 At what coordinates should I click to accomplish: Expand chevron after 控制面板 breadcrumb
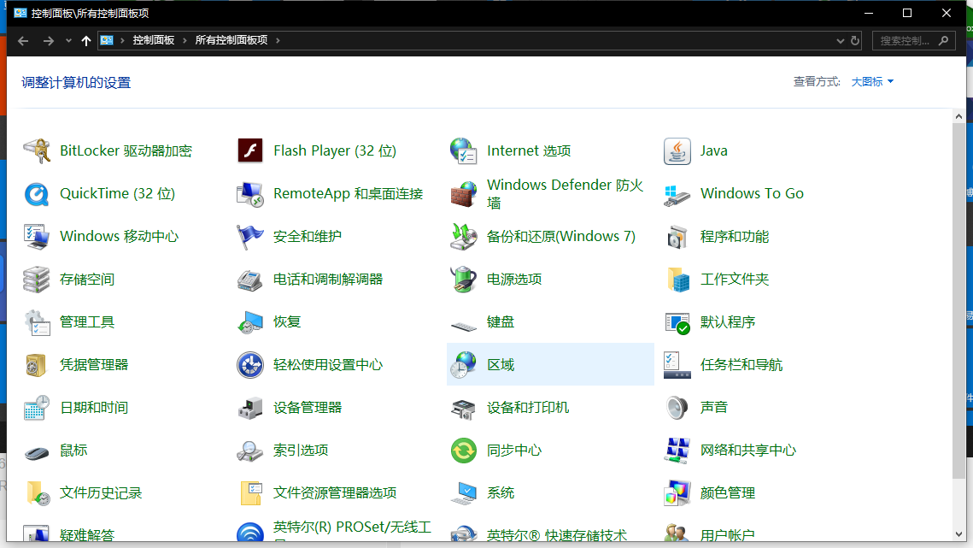coord(185,40)
